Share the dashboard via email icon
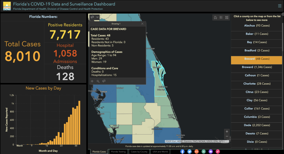Screen dimensions: 284x154 point(211,152)
